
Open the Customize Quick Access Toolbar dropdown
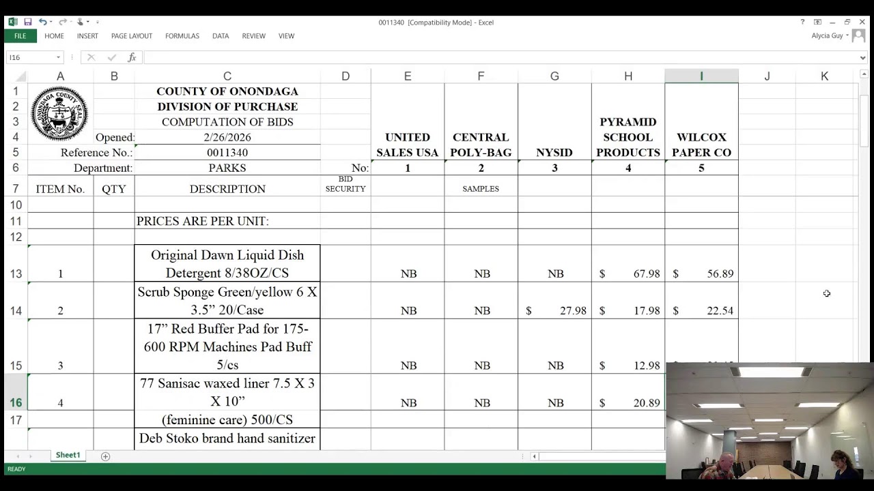tap(97, 23)
